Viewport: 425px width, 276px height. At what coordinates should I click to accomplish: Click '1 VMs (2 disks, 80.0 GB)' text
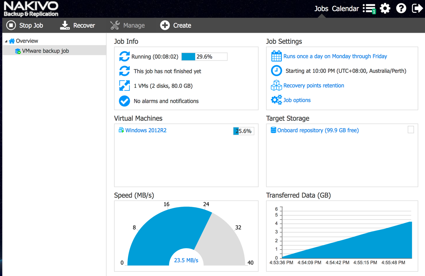(163, 86)
